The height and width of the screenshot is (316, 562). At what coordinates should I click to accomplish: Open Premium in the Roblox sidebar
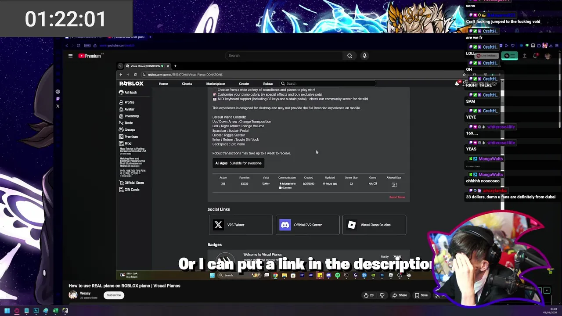click(128, 137)
